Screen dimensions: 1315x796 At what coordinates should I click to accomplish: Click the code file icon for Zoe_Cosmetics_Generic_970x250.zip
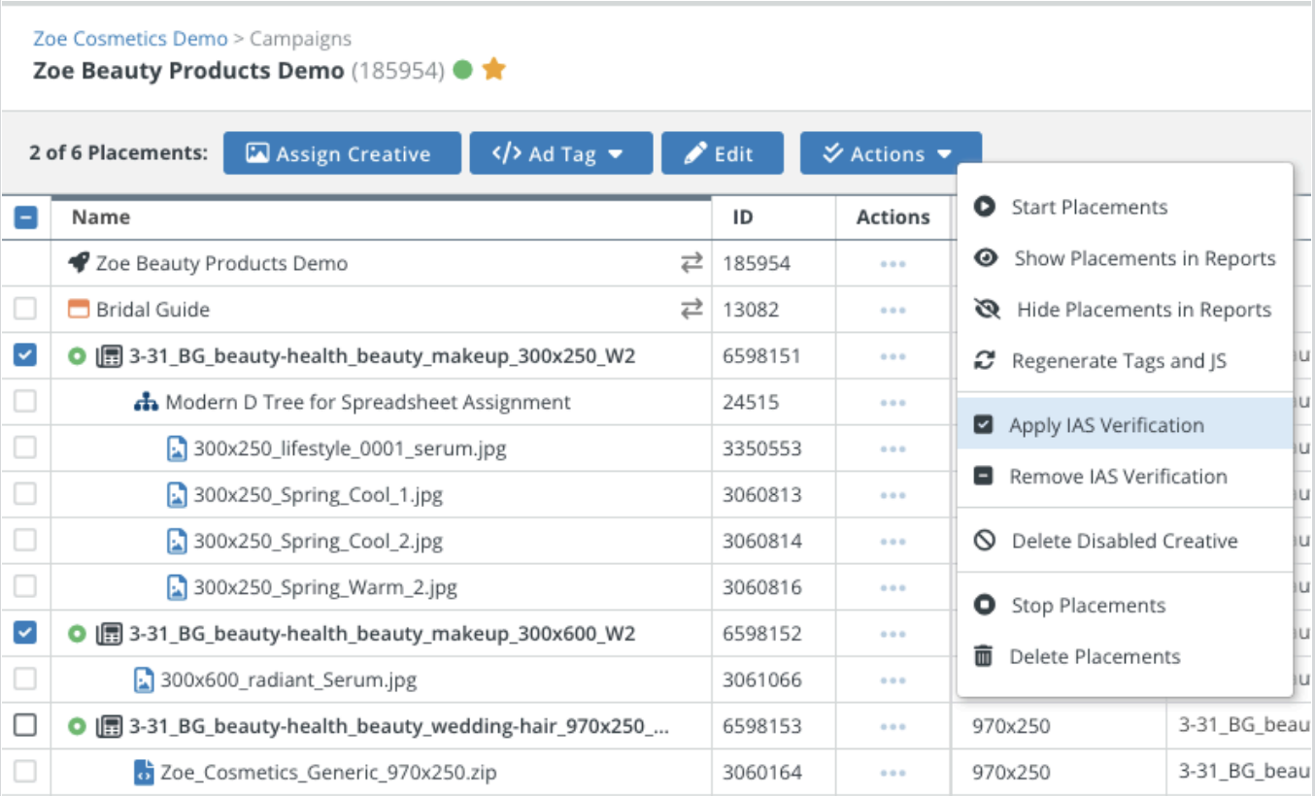[x=144, y=773]
